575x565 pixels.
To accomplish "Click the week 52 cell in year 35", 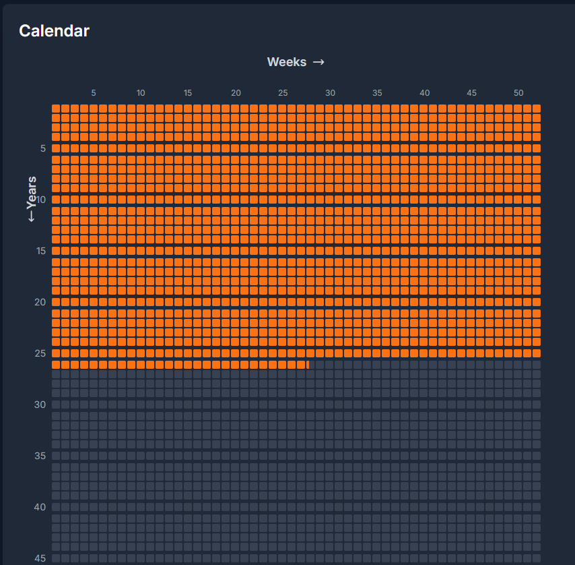I will point(537,456).
